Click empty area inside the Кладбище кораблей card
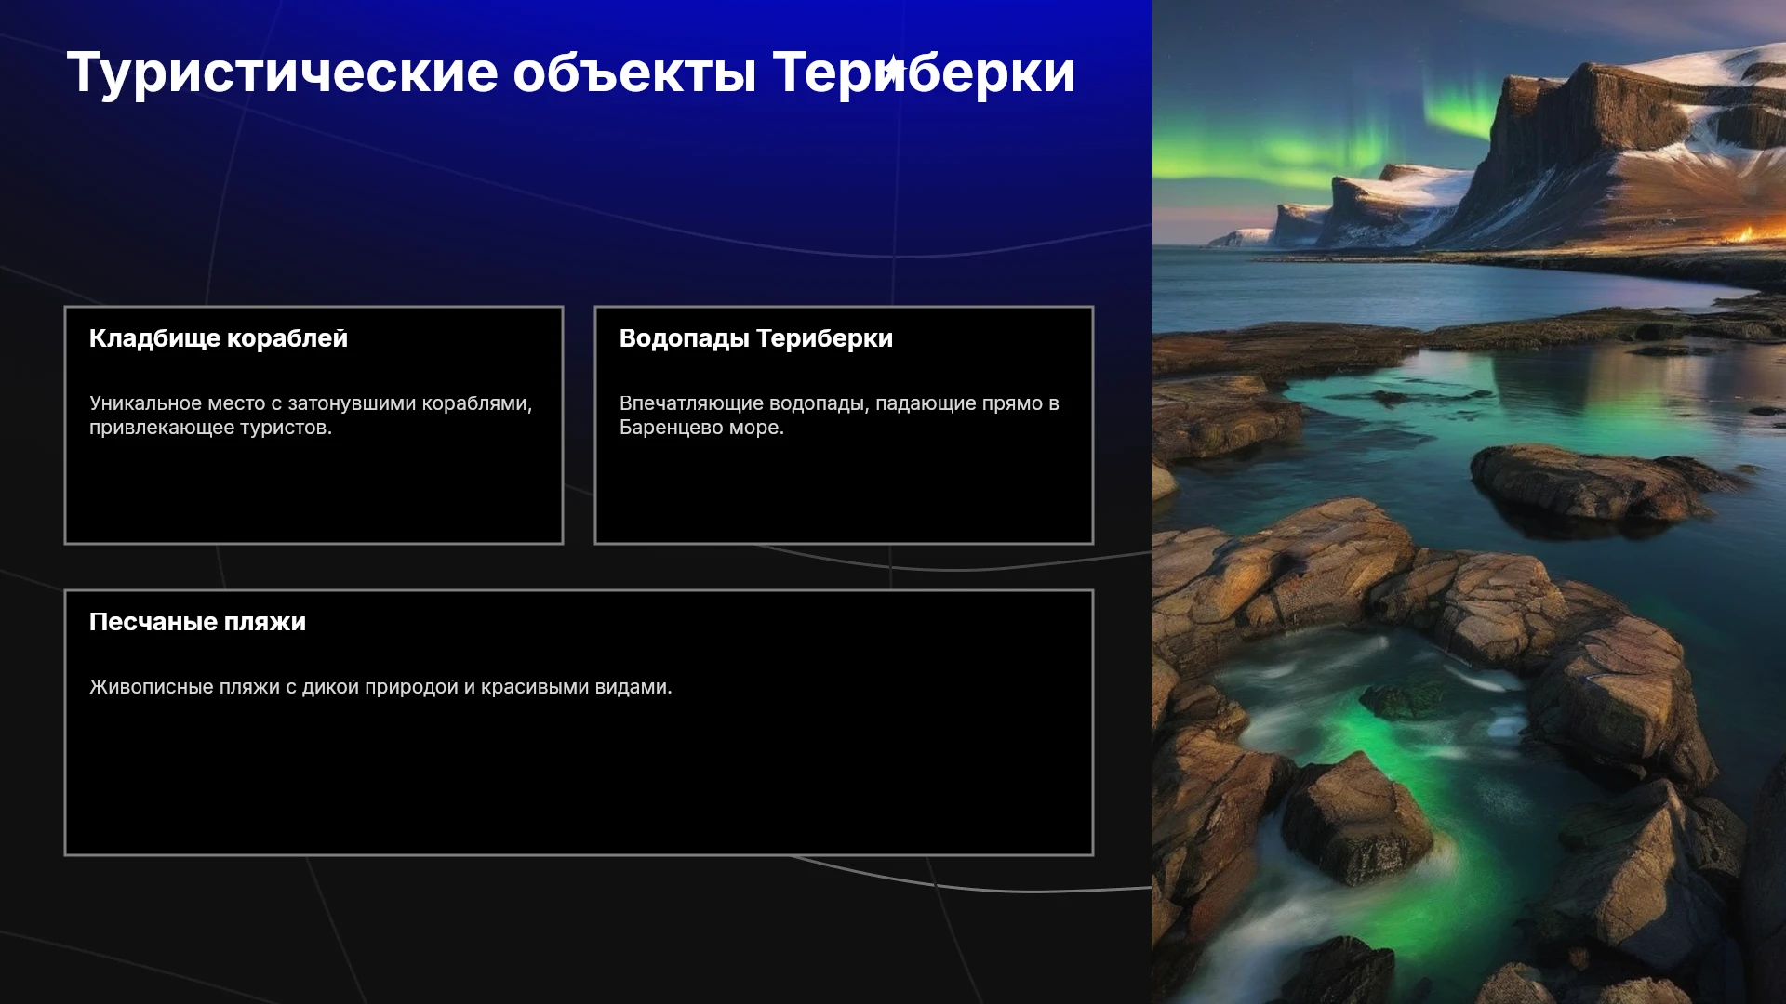This screenshot has height=1004, width=1786. [313, 493]
